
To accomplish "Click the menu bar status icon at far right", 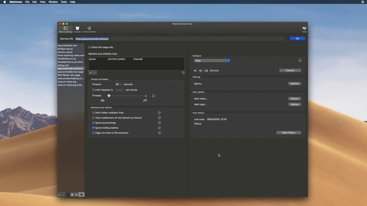I will pos(362,2).
